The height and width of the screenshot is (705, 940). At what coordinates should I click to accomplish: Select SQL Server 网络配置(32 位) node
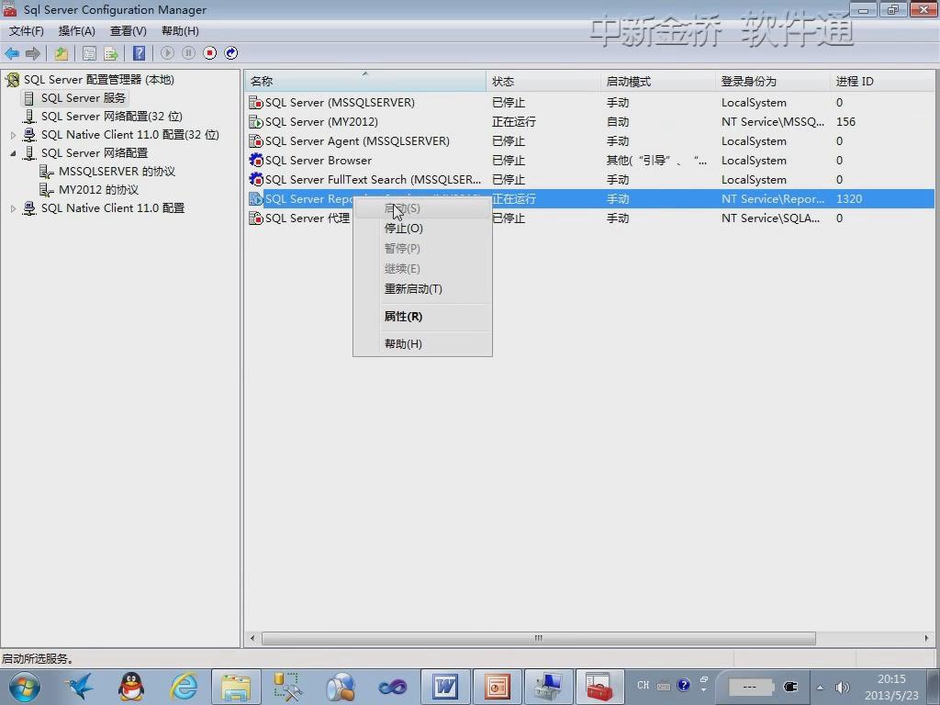pyautogui.click(x=111, y=117)
